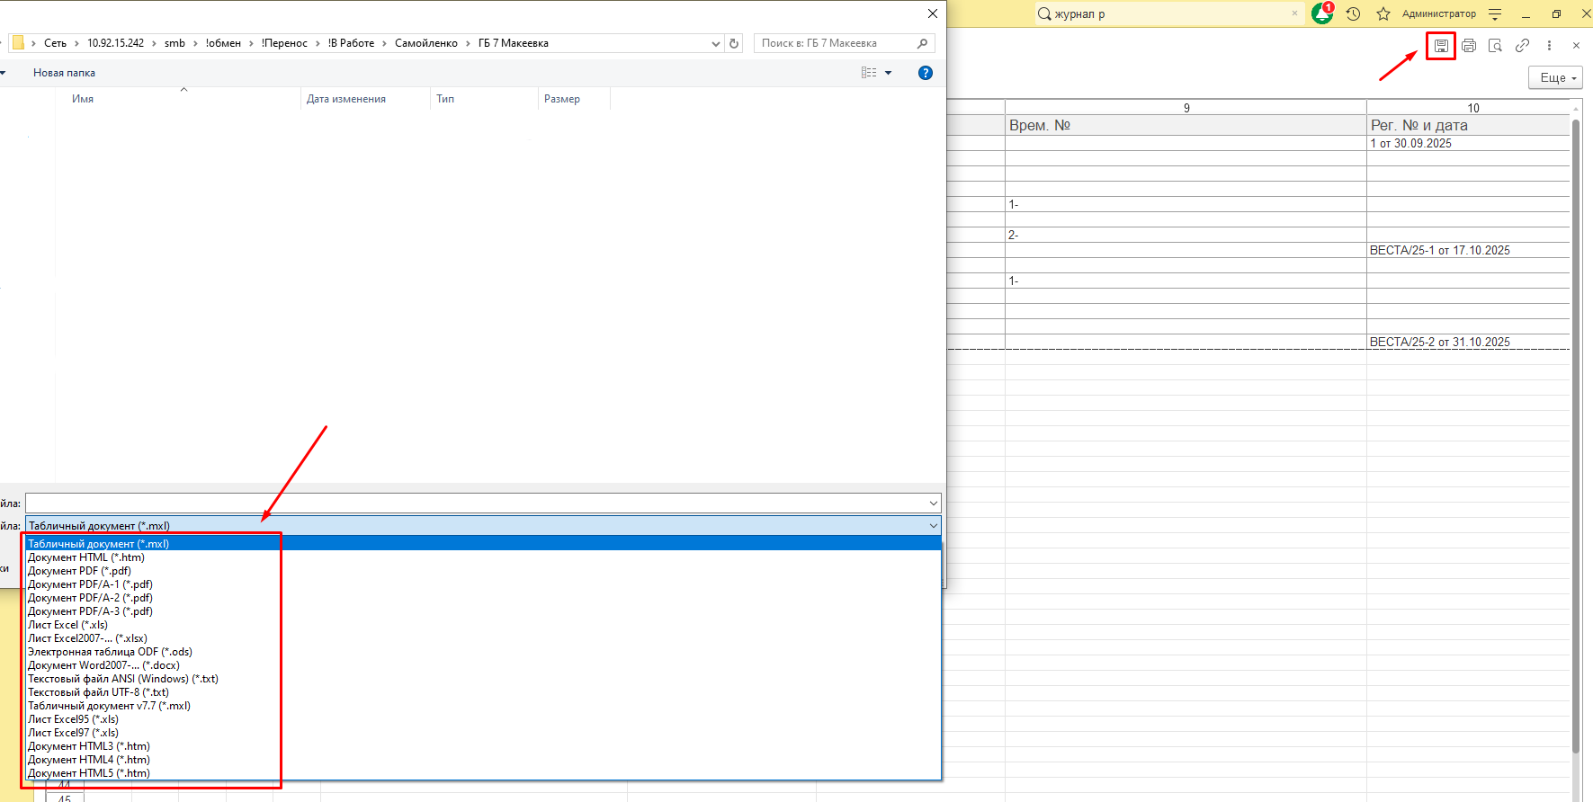Choose 'Документ PDF/A-1 (*.pdf)' format
The width and height of the screenshot is (1593, 802).
(x=483, y=584)
